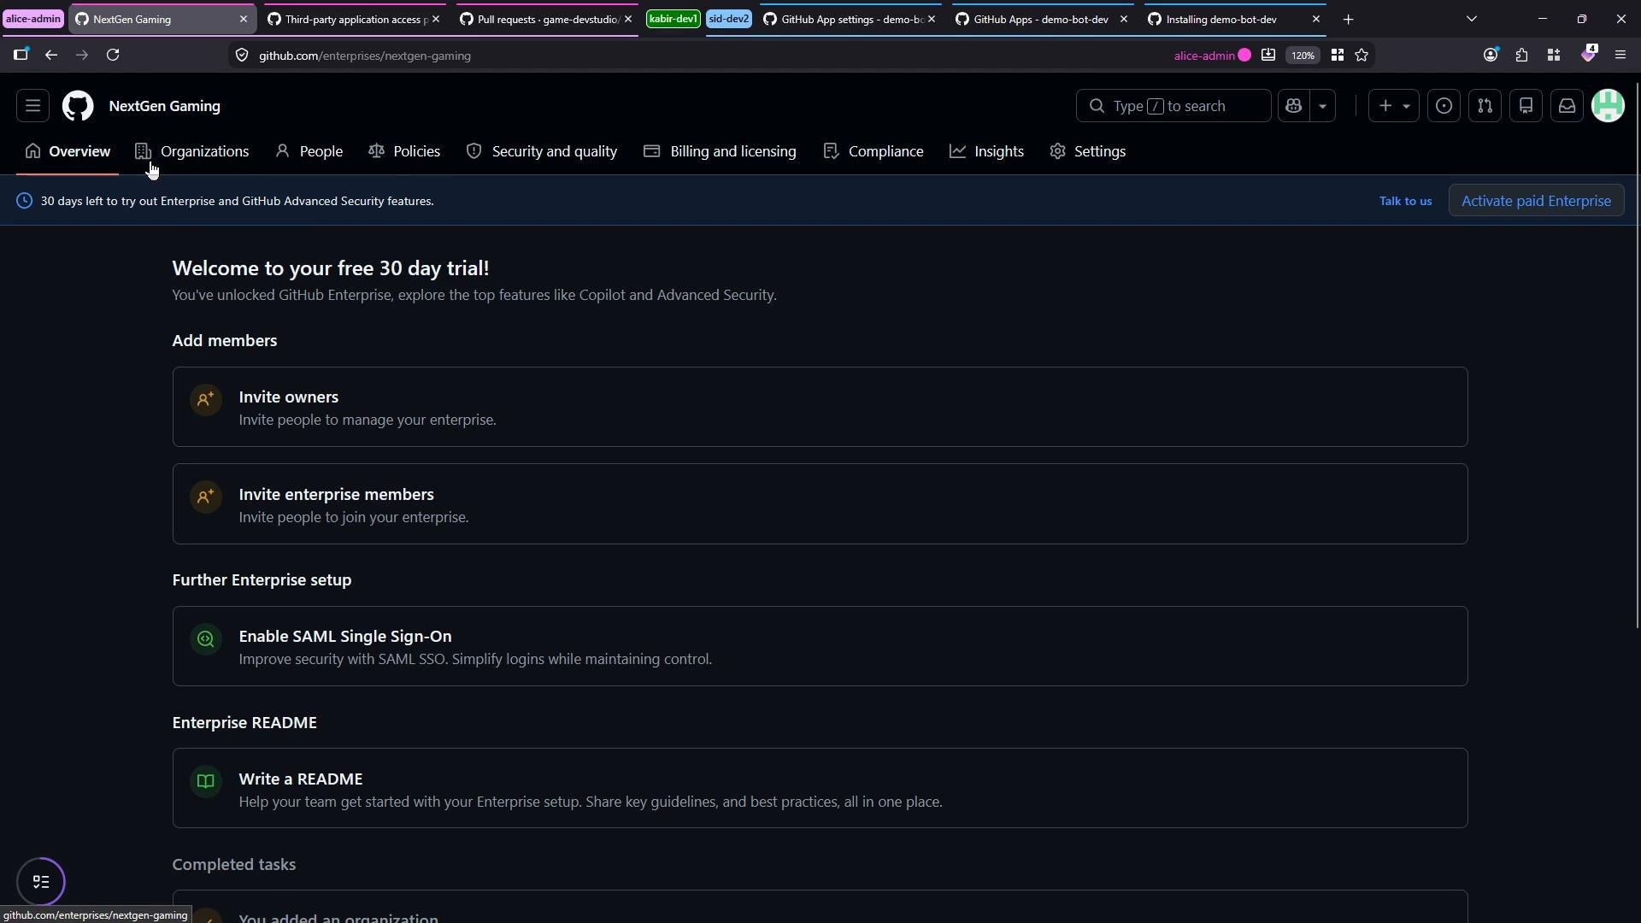Screen dimensions: 1641x923
Task: Open the Insights tab
Action: pos(986,151)
